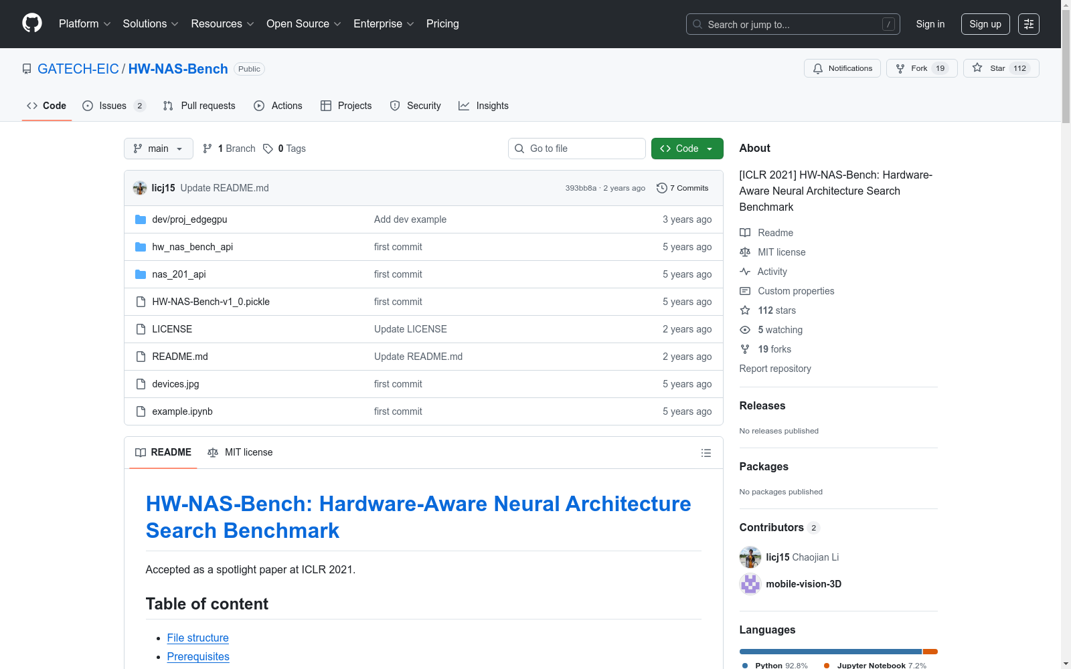Open the GitHub homepage logo

click(32, 23)
